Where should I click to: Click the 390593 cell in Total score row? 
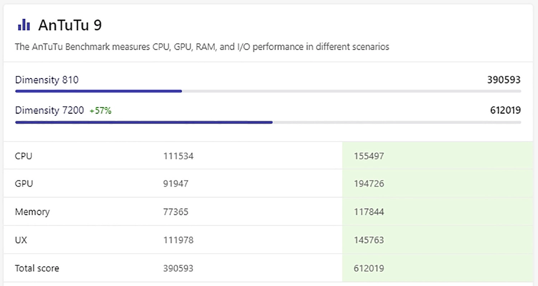pos(179,268)
